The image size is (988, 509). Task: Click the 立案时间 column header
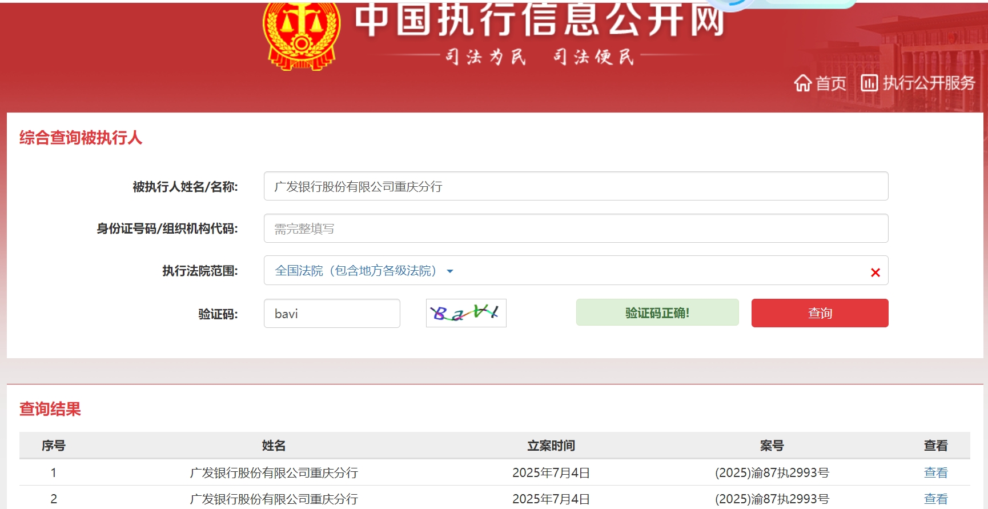(x=551, y=446)
